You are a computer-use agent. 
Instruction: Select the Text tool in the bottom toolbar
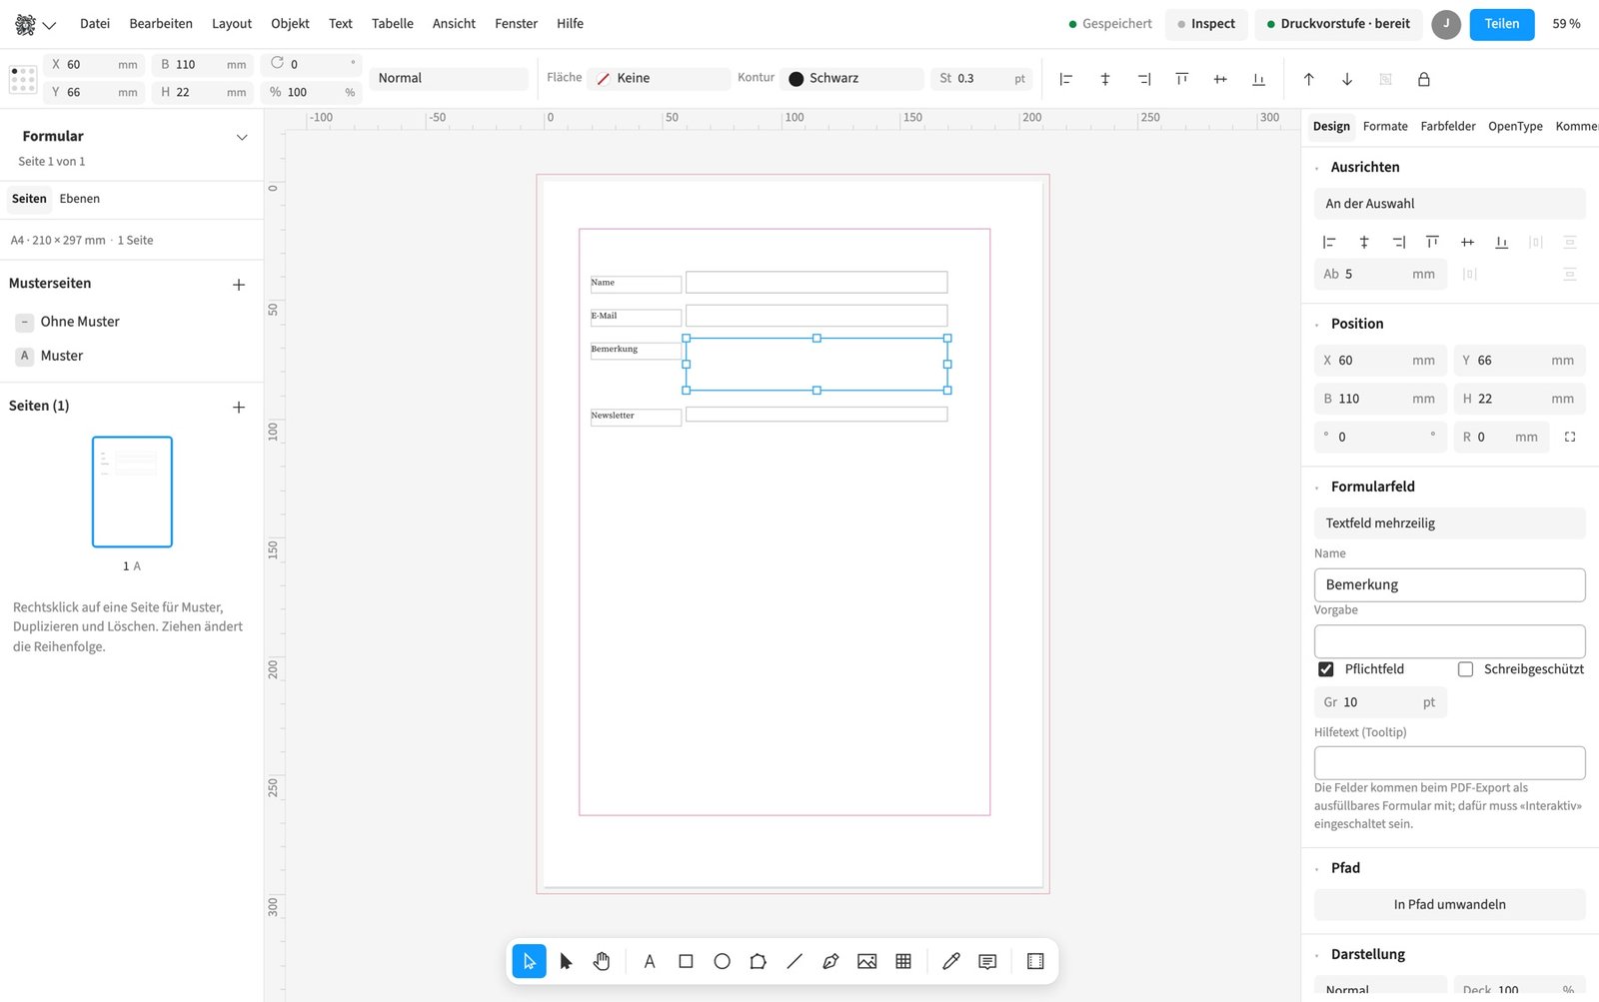point(650,961)
